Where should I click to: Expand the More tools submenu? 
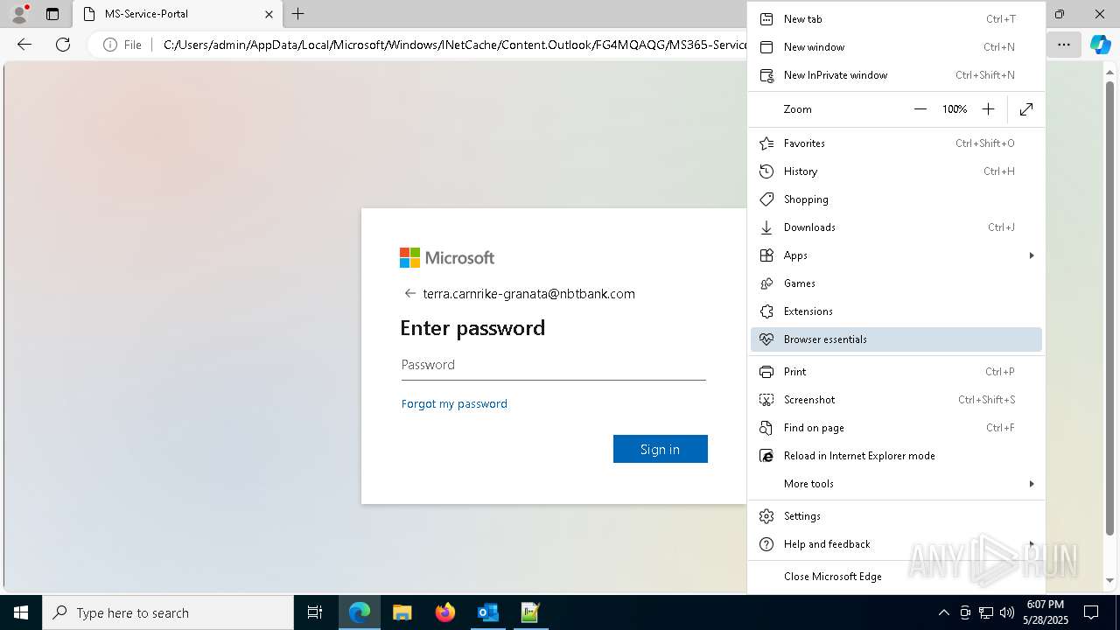pos(896,484)
